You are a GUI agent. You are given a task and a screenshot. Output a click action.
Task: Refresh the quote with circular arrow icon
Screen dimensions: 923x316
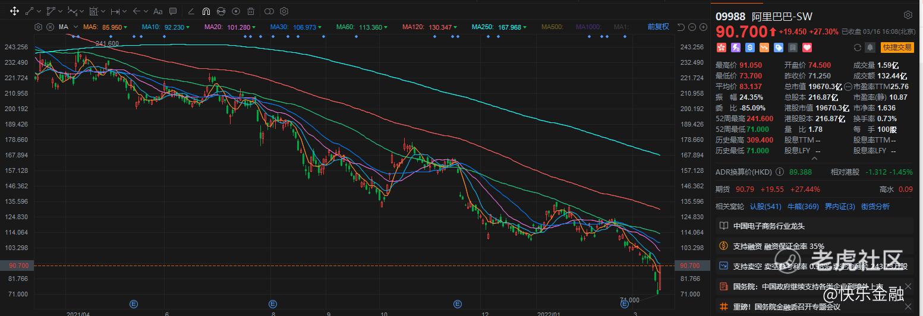pyautogui.click(x=857, y=48)
